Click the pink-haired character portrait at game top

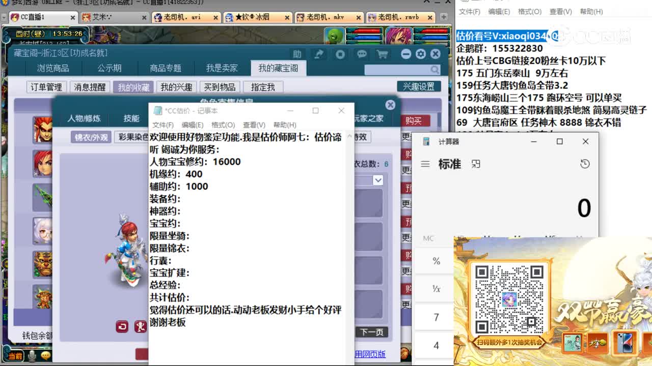(x=399, y=37)
